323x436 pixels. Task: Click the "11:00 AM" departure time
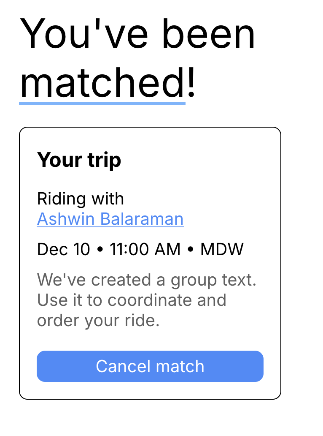click(145, 250)
